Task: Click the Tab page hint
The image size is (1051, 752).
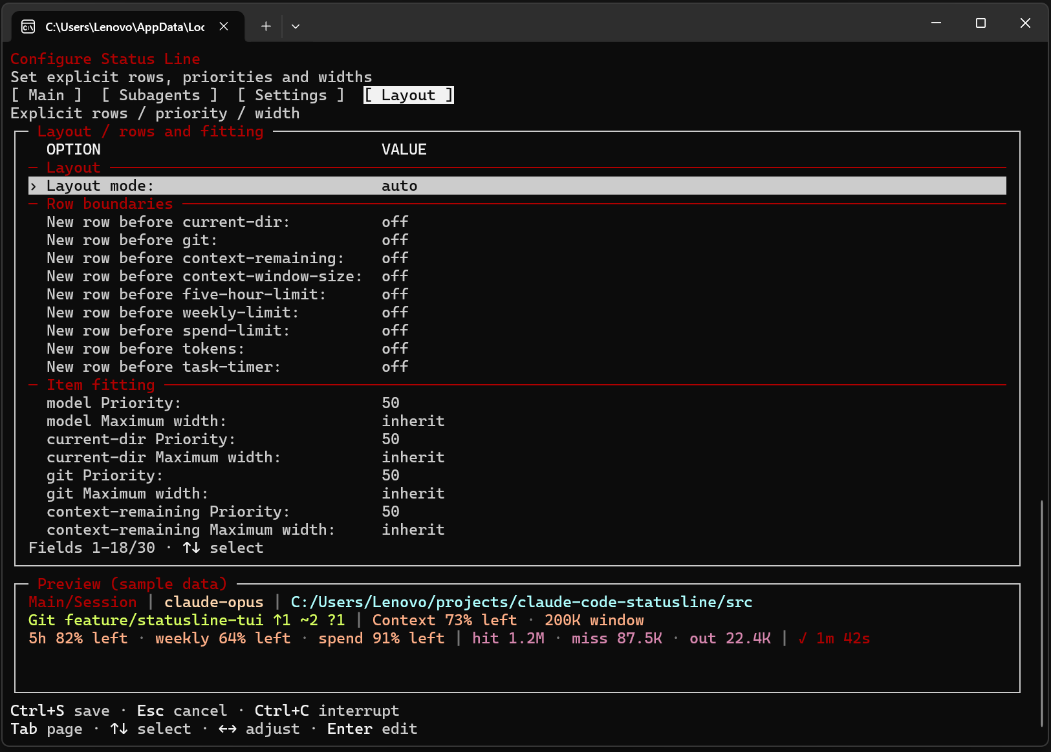Action: coord(47,729)
